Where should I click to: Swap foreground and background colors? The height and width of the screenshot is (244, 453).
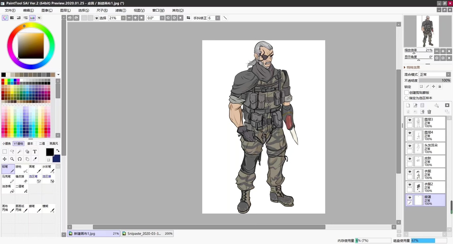tap(58, 151)
